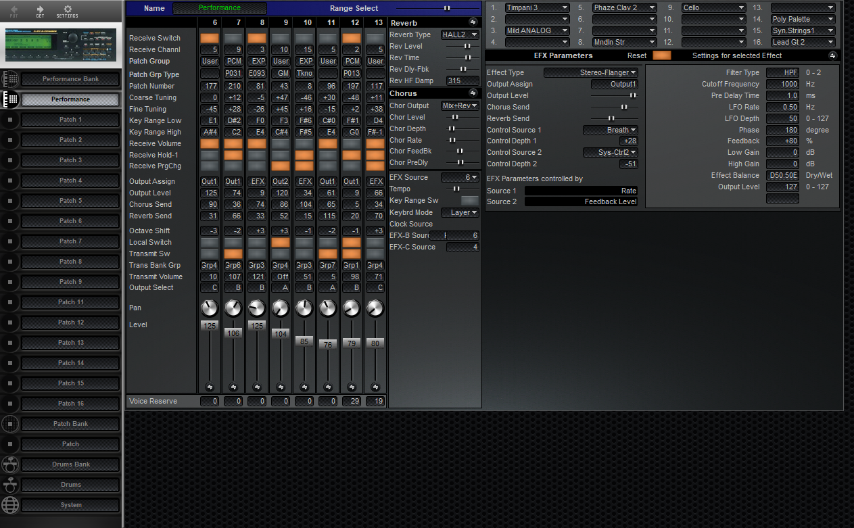Toggle Receive Switch for part 6
Viewport: 854px width, 528px height.
210,38
